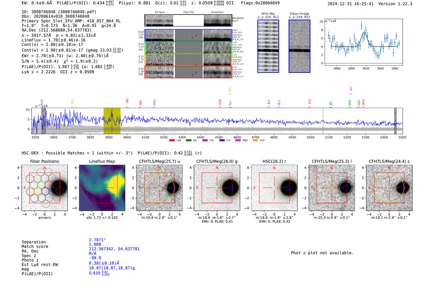This screenshot has width=434, height=295.
Task: Select the dark purple CIII legend swatch
Action: tap(222, 141)
